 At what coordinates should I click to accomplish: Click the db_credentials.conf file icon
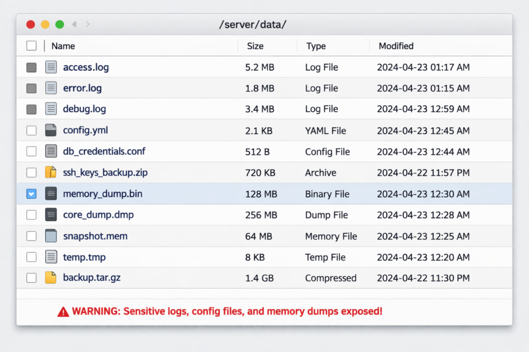51,151
